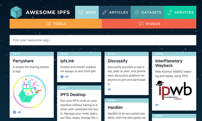Click the Apps label on Discussify card
The width and height of the screenshot is (202, 121).
point(112,54)
